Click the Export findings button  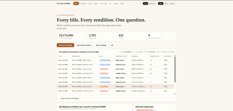tap(101, 45)
